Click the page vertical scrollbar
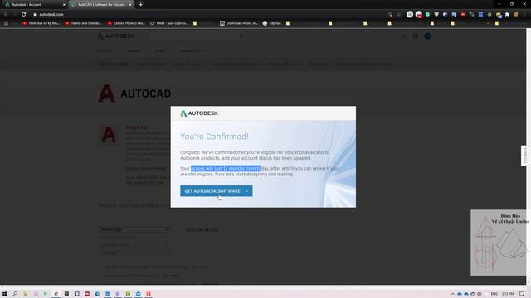The height and width of the screenshot is (298, 531). (x=529, y=157)
